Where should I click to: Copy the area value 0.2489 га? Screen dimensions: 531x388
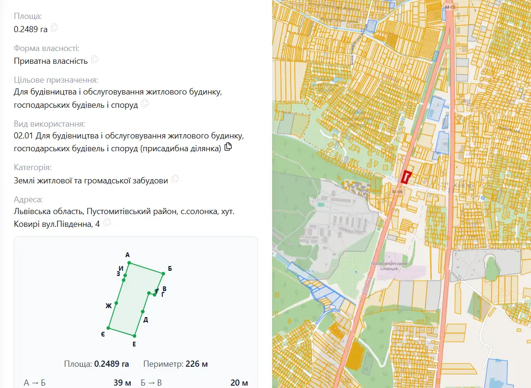tap(54, 28)
